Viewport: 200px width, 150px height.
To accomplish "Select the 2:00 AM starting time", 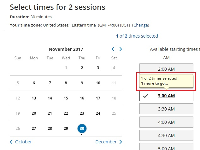I will [x=166, y=69].
